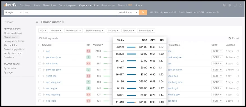Open the Exclude filter dropdown
The image size is (246, 107).
point(129,30)
